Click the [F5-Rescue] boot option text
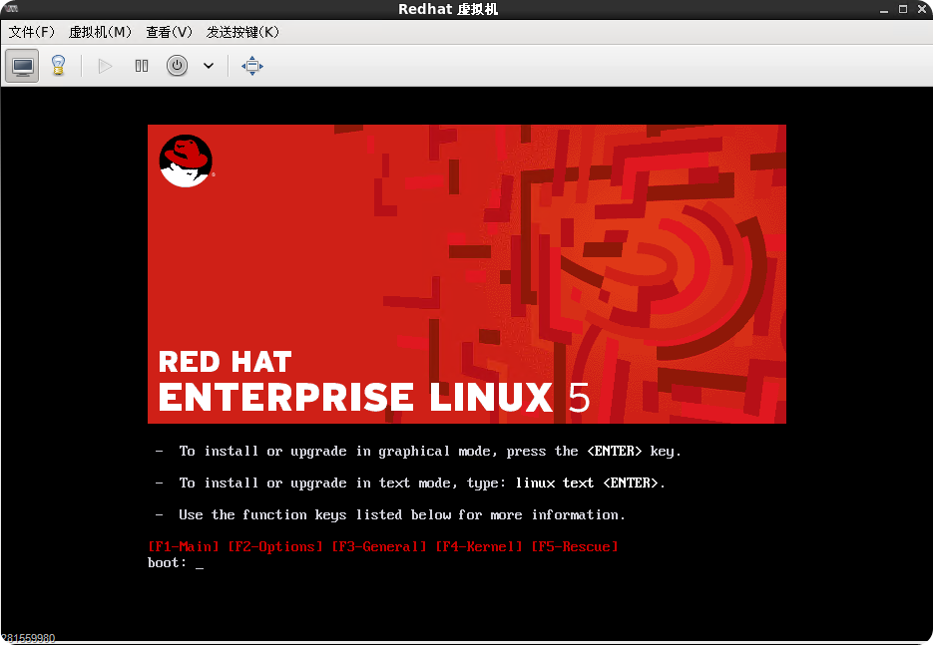The width and height of the screenshot is (933, 645). [x=575, y=547]
